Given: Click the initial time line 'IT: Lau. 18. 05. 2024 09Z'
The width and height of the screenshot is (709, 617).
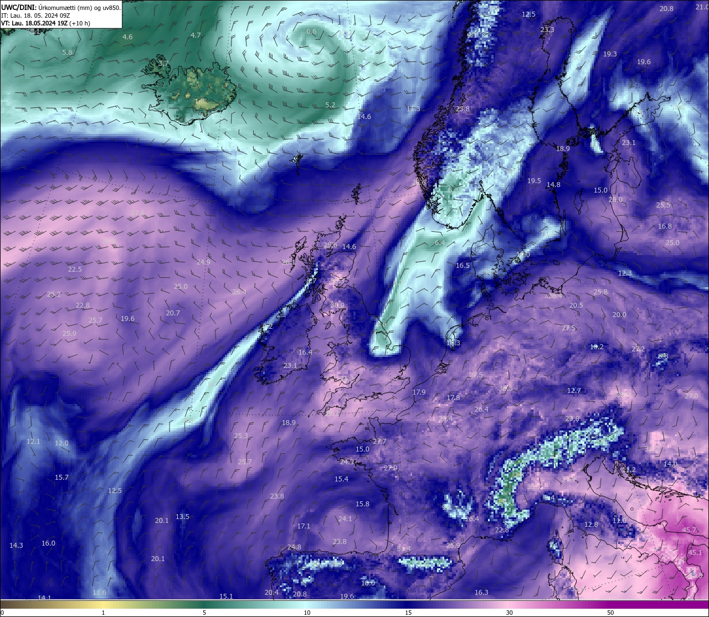Looking at the screenshot, I should click(x=35, y=15).
